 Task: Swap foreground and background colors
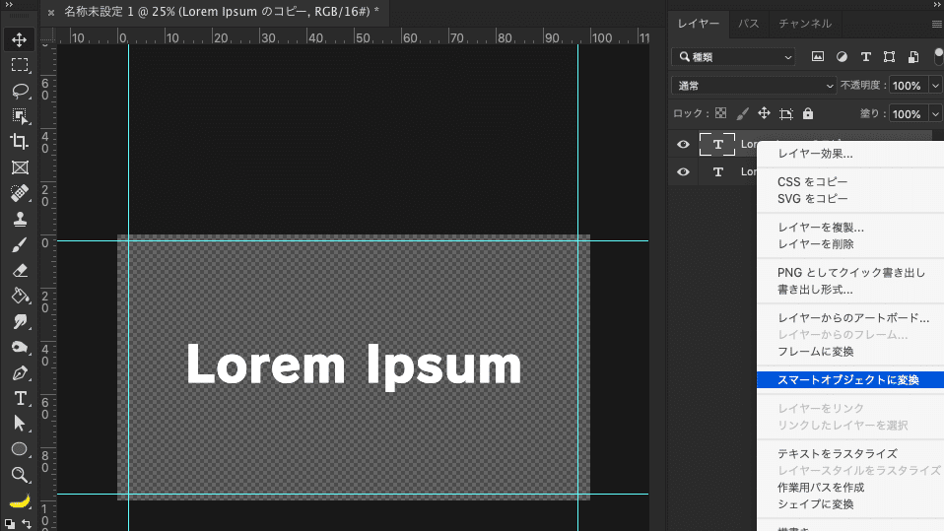[x=27, y=524]
